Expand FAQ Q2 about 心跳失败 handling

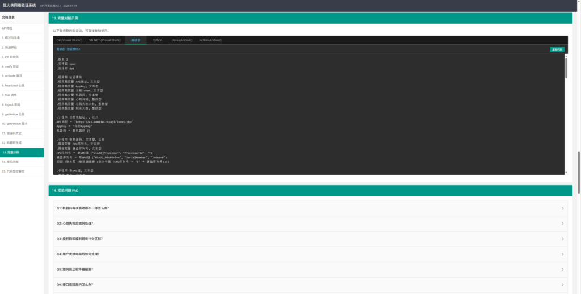pos(562,224)
